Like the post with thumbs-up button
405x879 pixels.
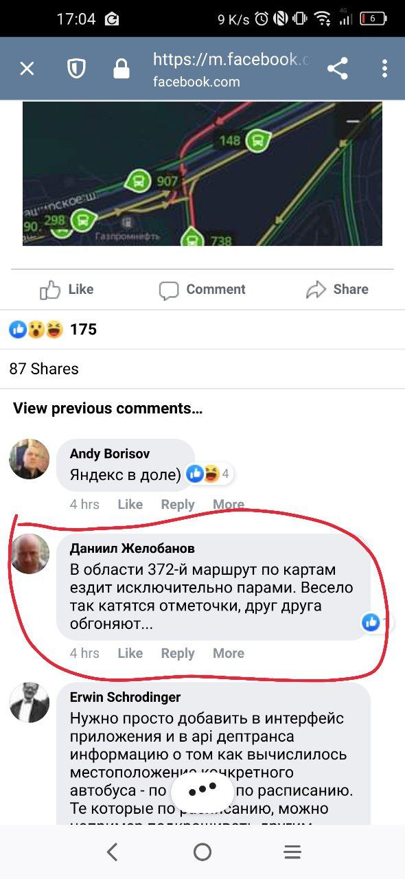(67, 290)
